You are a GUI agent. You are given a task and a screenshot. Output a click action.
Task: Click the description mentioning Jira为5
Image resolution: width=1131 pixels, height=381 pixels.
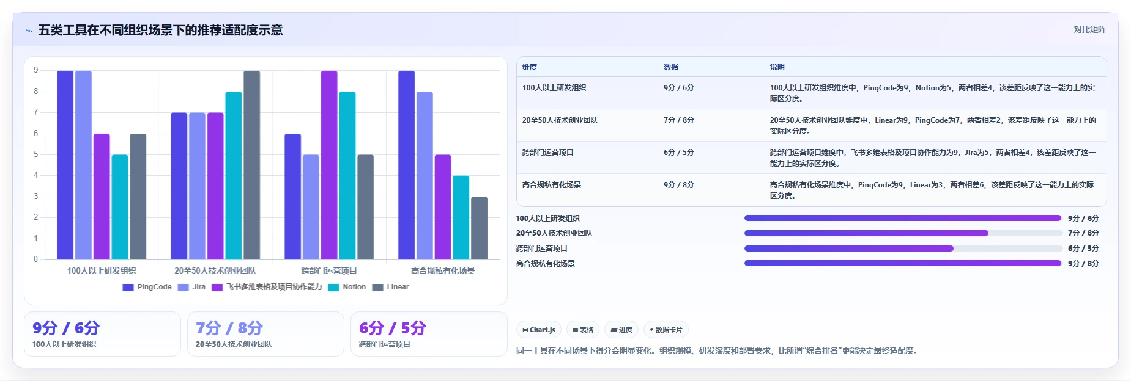pos(933,158)
